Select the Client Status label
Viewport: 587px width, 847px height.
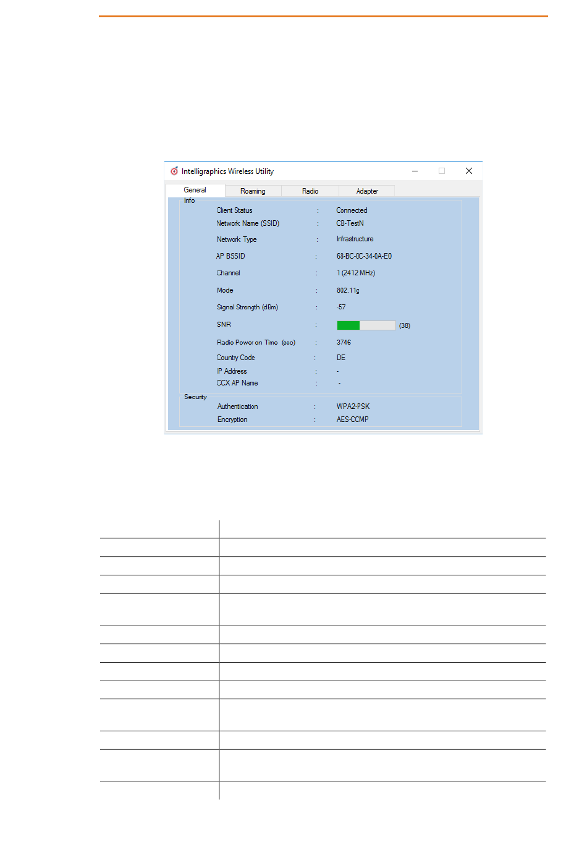pos(235,210)
